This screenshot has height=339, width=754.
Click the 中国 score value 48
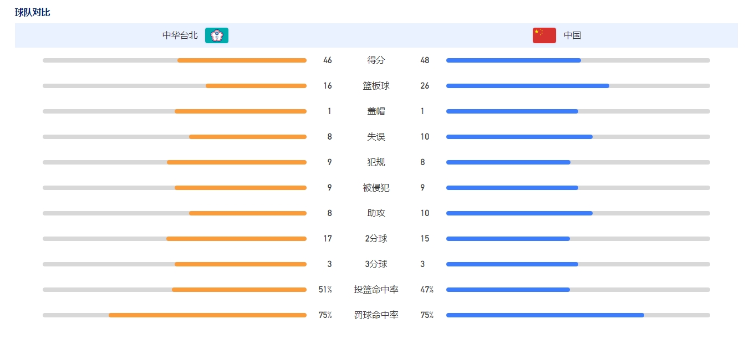425,60
